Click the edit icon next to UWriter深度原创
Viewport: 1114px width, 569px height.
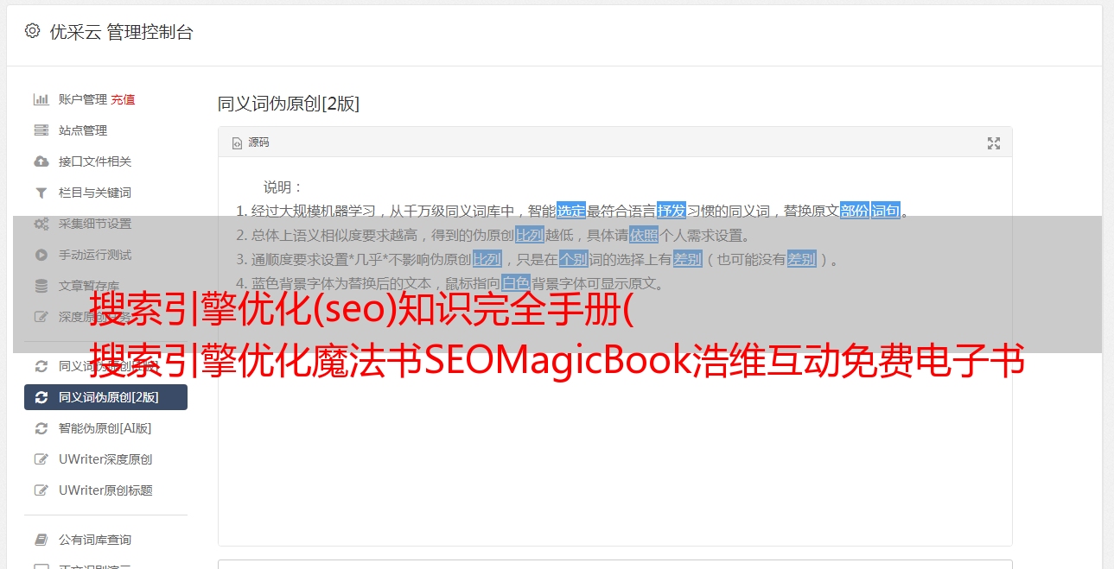[x=41, y=459]
